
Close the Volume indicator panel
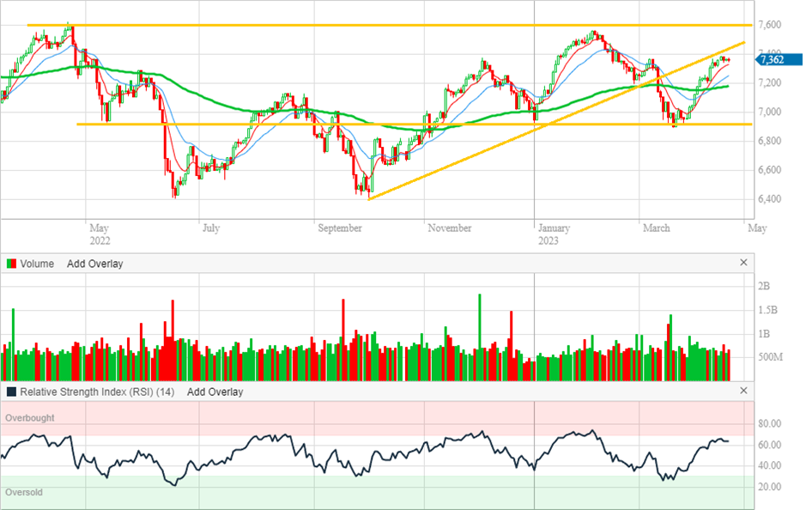pos(743,263)
